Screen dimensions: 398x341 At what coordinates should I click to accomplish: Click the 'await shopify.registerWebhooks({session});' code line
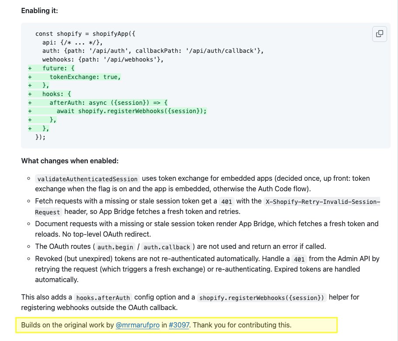[x=132, y=111]
